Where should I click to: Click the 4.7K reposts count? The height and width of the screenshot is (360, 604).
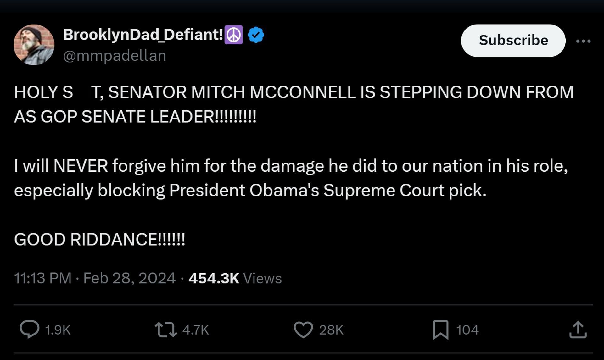[x=195, y=330]
